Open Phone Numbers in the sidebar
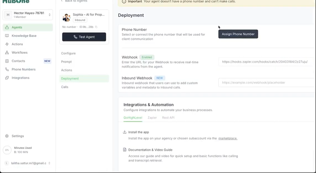The width and height of the screenshot is (316, 173). [x=28, y=69]
